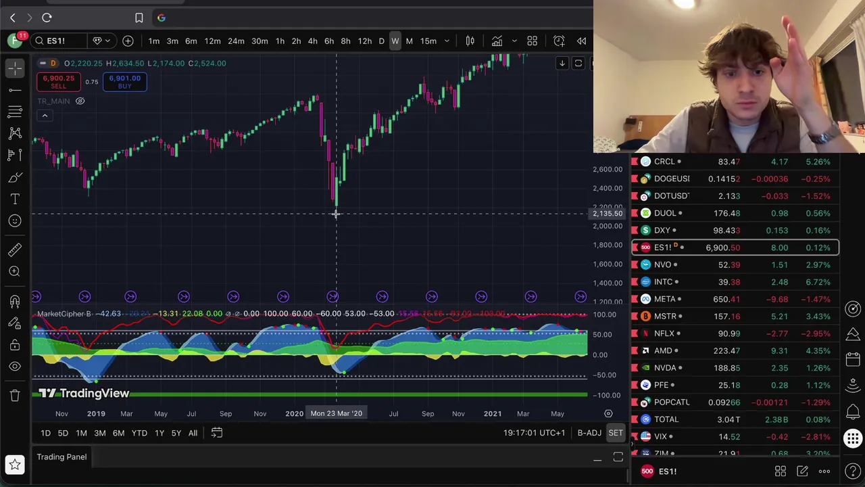865x487 pixels.
Task: Open the grid apps panel button
Action: click(853, 438)
